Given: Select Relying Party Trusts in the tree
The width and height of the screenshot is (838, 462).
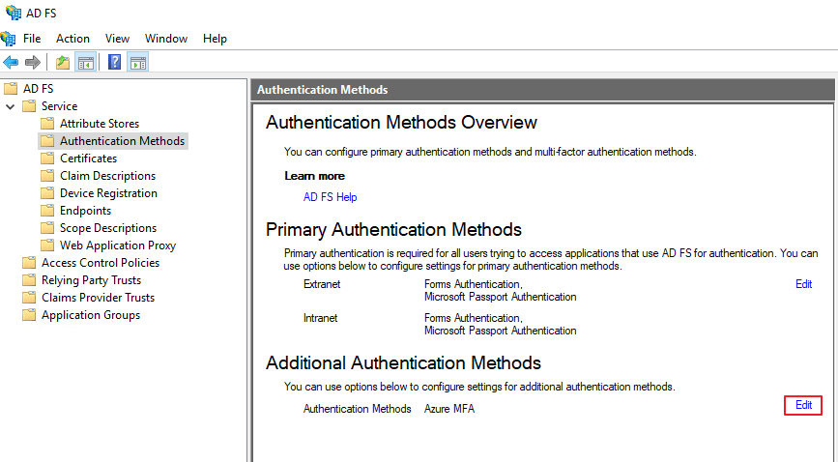Looking at the screenshot, I should coord(92,280).
